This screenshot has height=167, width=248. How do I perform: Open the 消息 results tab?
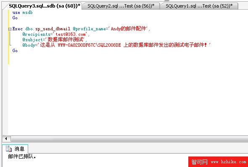click(x=15, y=149)
